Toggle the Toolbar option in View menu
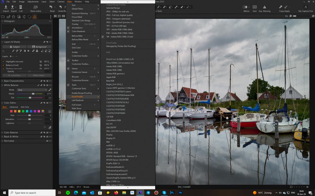Viewport: 315px width, 196px height. pyautogui.click(x=83, y=61)
